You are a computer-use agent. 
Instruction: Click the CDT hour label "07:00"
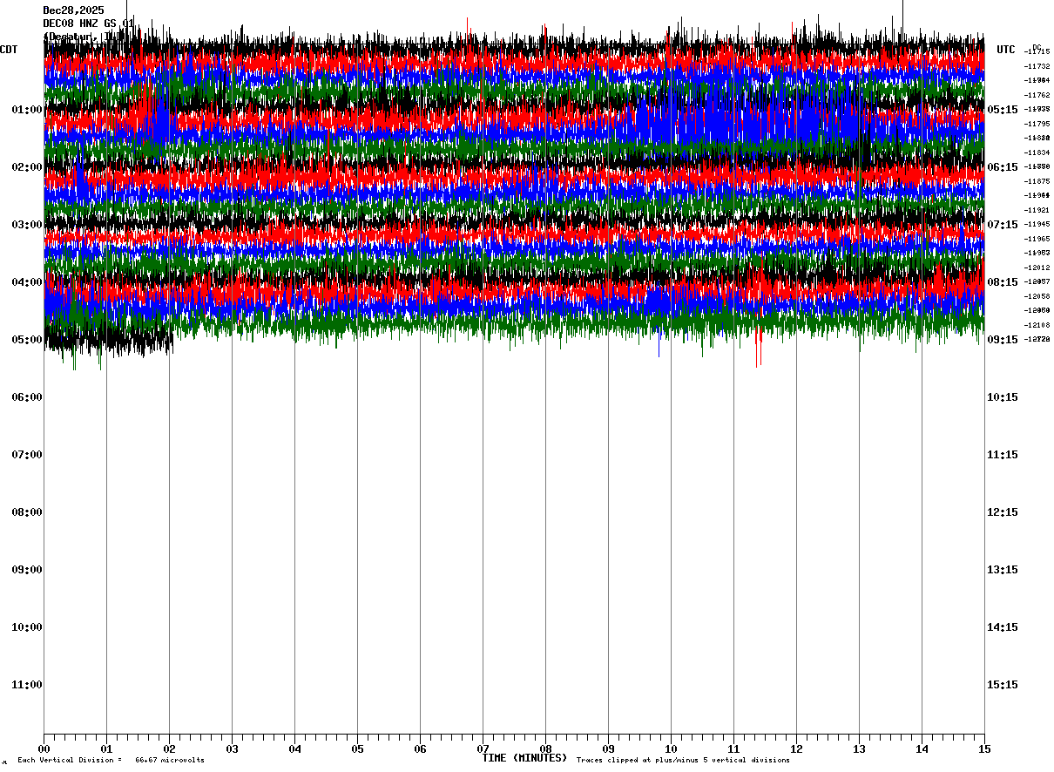point(27,455)
